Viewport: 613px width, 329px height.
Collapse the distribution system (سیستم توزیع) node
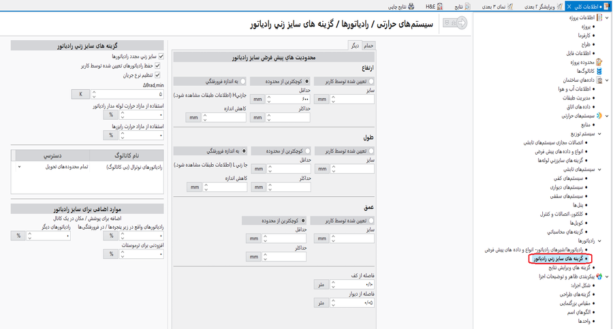(599, 134)
